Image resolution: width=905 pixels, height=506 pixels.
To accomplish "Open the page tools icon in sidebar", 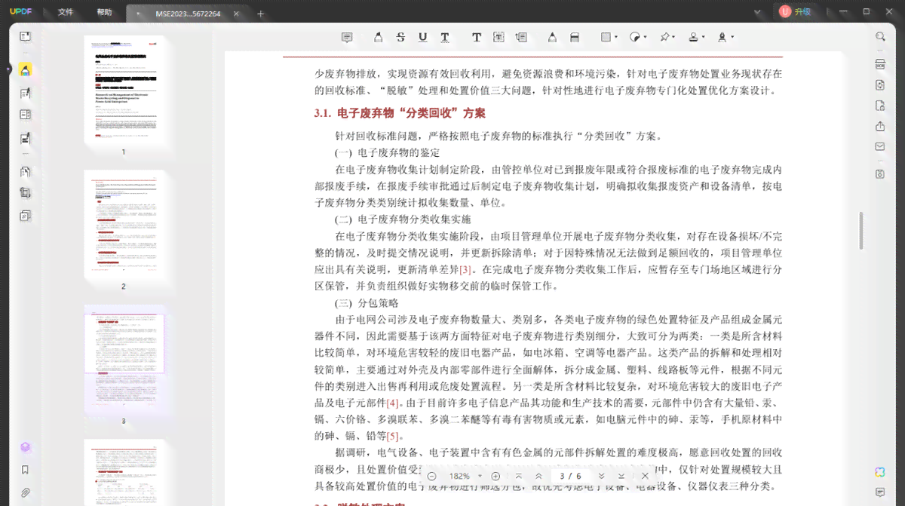I will (25, 172).
